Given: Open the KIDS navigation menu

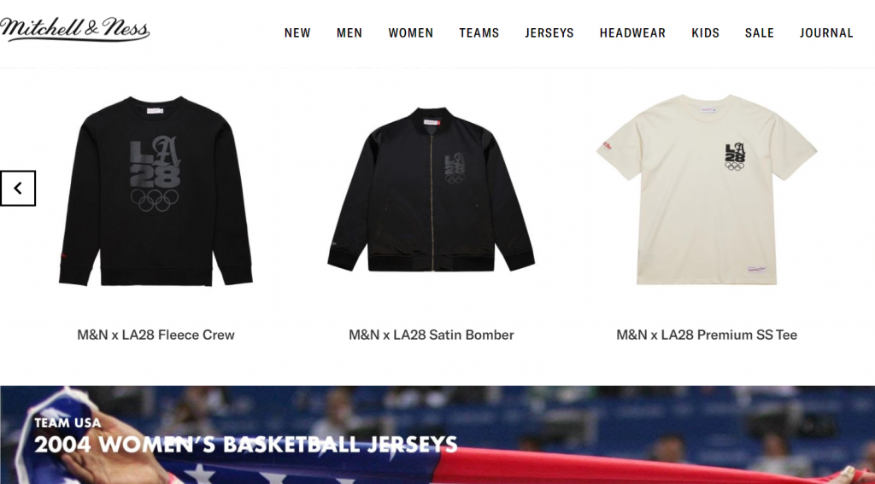Looking at the screenshot, I should [x=705, y=33].
